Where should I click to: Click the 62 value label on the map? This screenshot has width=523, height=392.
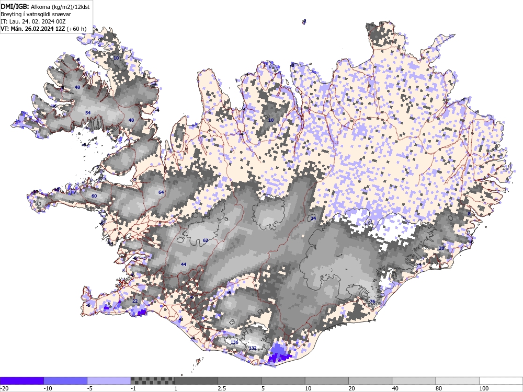(x=206, y=240)
